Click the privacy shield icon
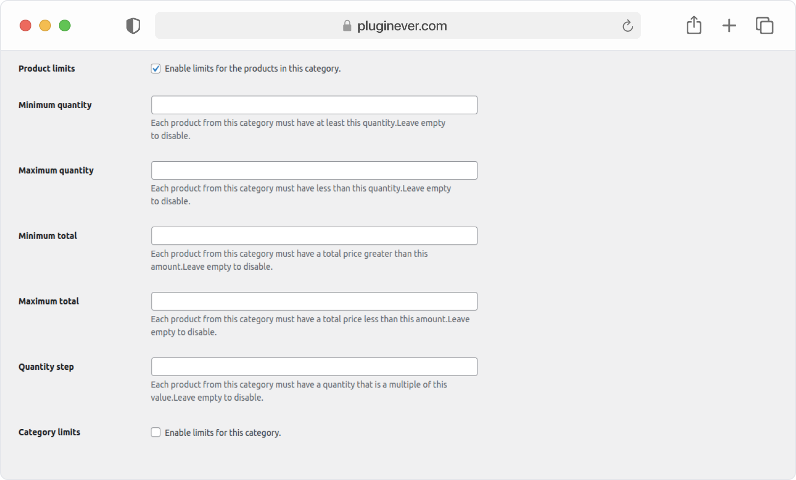Screen dimensions: 796x480 point(133,25)
